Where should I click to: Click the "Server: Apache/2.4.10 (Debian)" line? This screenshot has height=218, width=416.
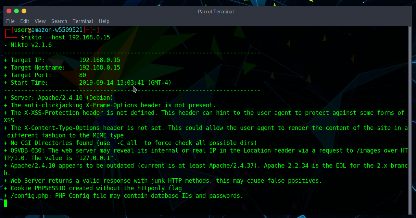point(59,98)
